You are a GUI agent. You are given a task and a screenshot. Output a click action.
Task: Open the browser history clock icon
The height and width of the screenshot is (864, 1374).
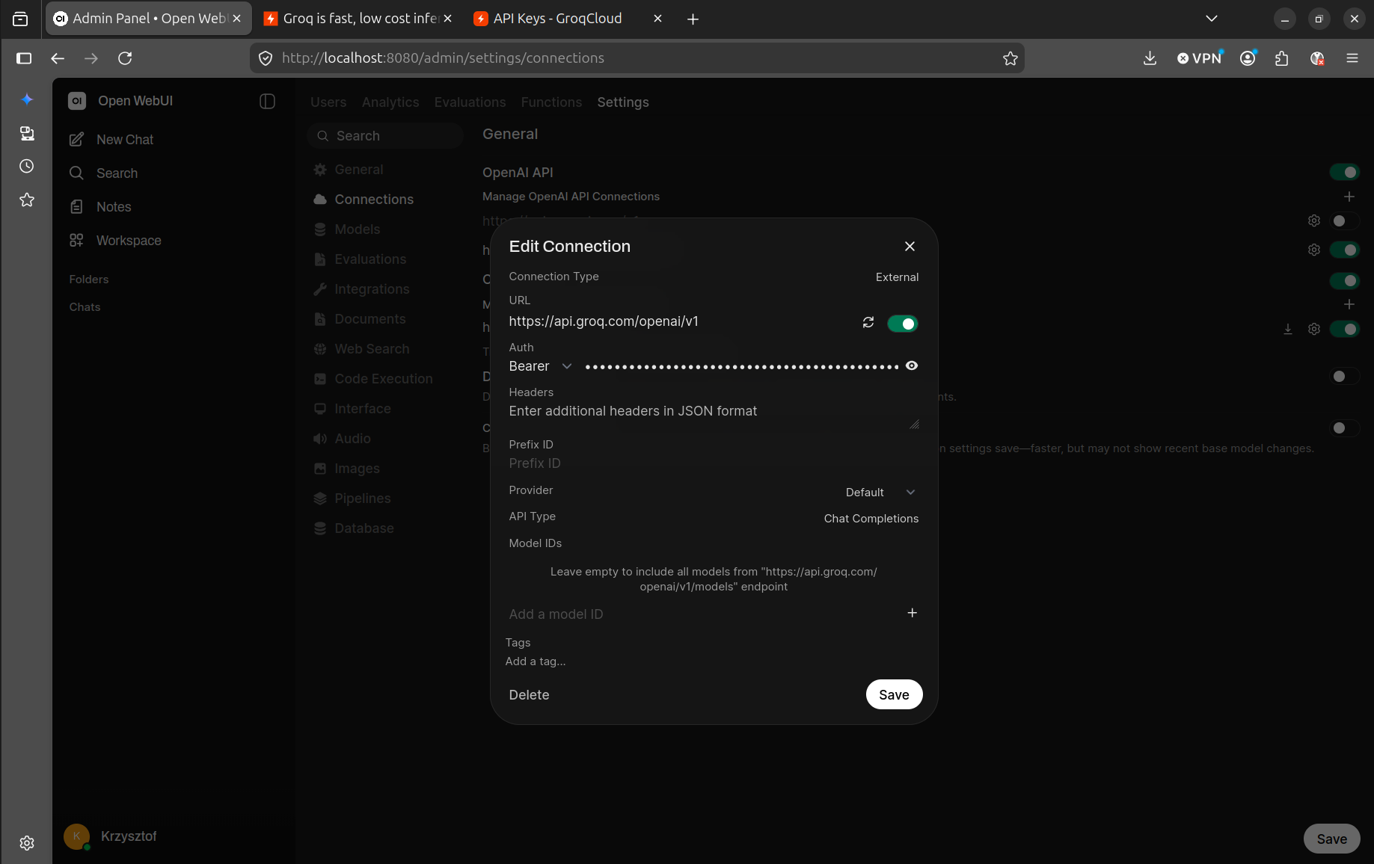[27, 166]
